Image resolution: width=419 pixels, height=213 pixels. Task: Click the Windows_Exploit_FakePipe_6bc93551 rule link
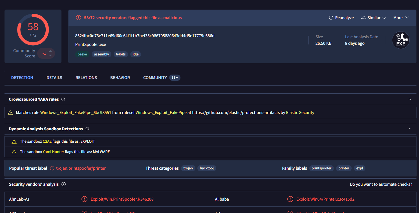[x=76, y=113]
